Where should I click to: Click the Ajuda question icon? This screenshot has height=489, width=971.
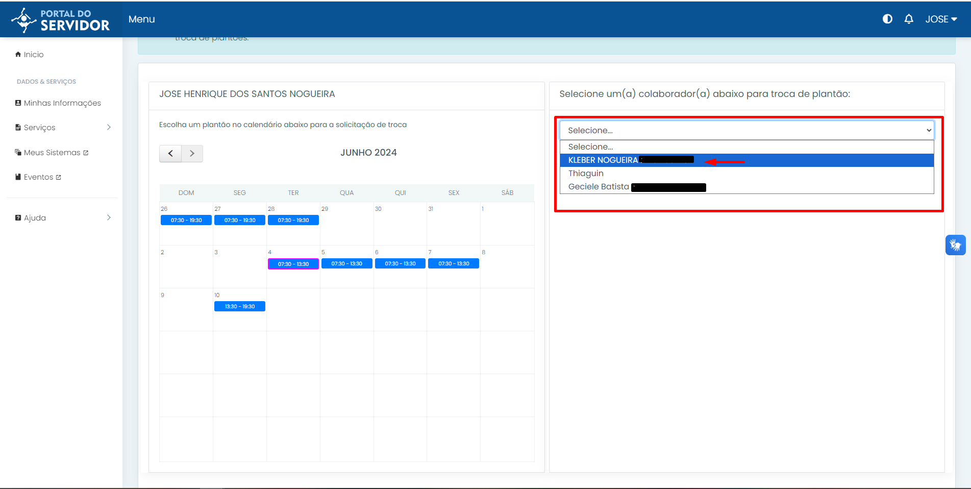click(x=18, y=217)
